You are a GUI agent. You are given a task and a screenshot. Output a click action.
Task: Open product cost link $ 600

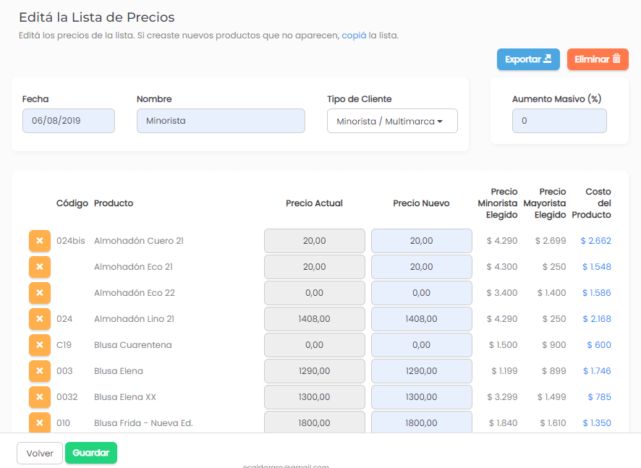[599, 345]
